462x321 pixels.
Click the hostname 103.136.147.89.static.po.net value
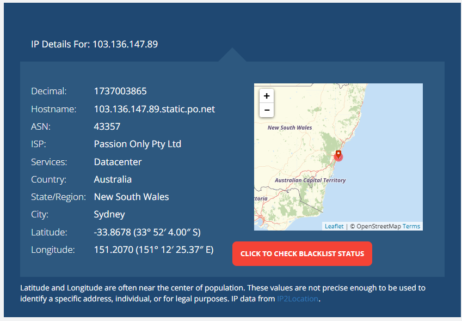pos(155,109)
